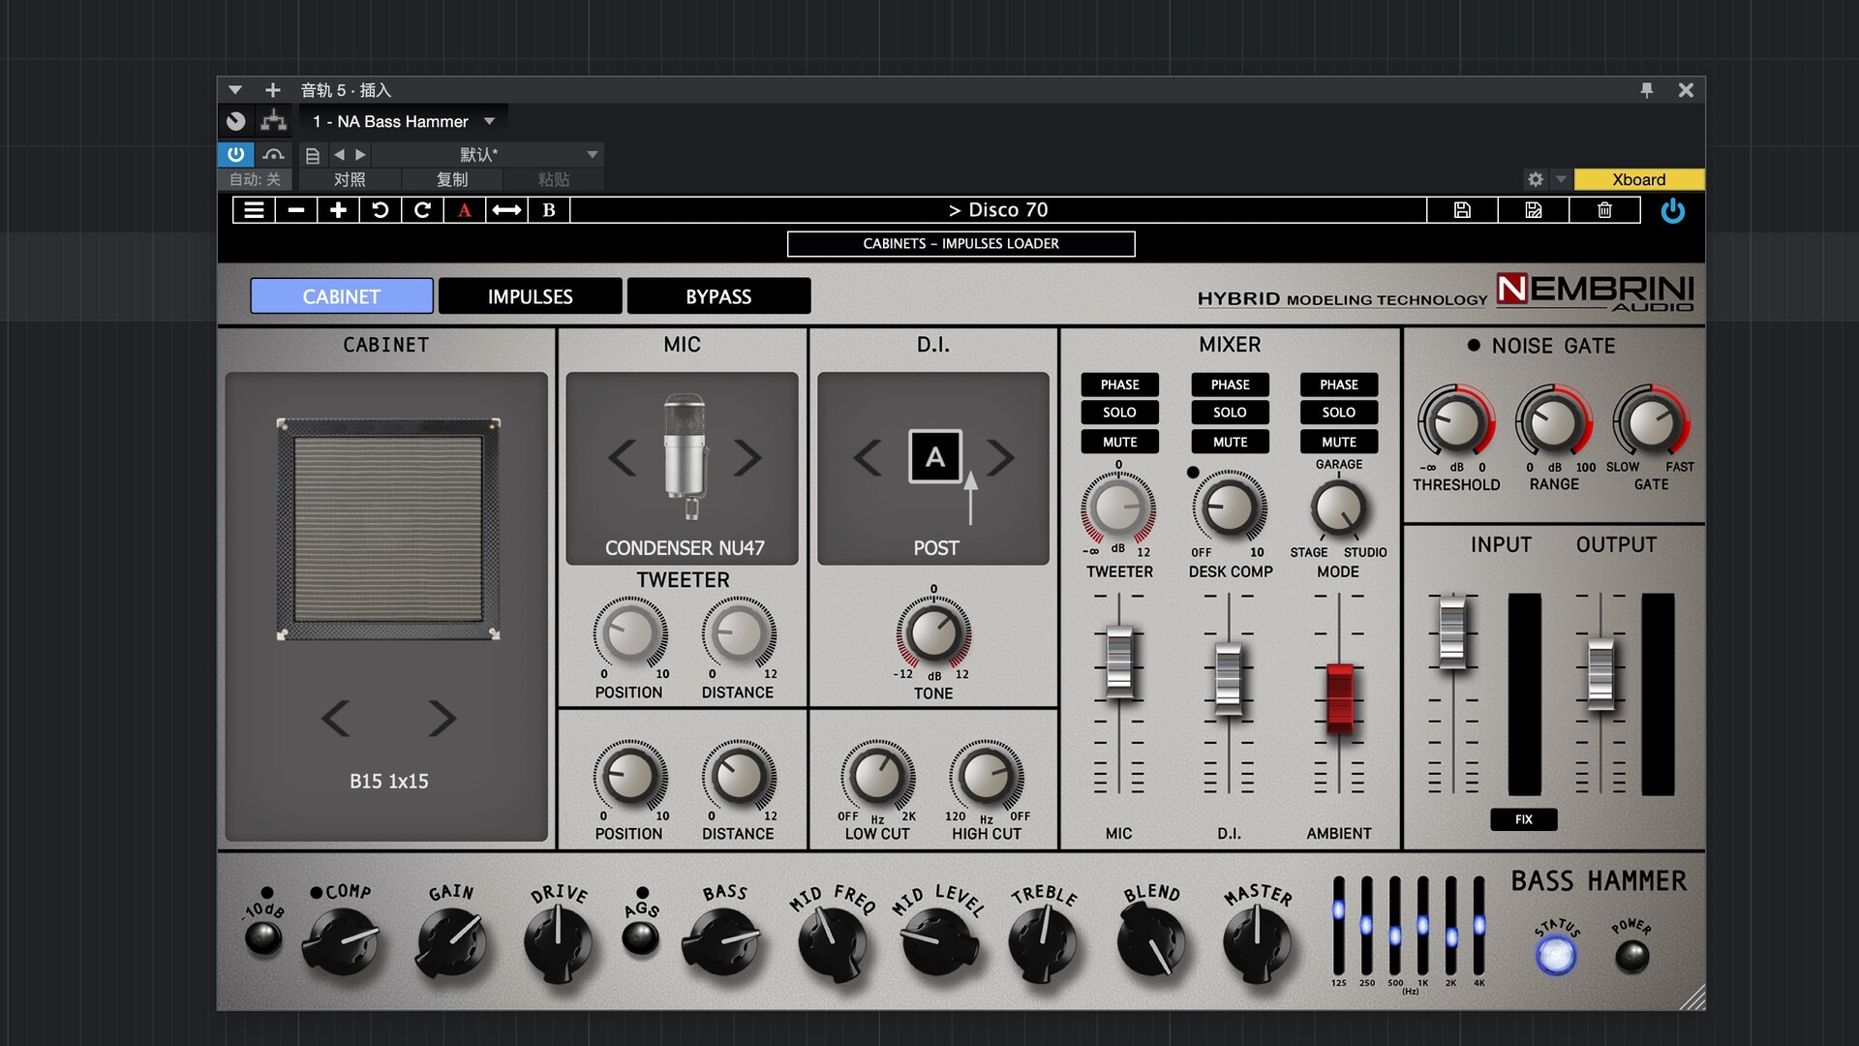Viewport: 1859px width, 1046px height.
Task: Click the CABINETS – IMPULSES LOADER label
Action: (x=960, y=244)
